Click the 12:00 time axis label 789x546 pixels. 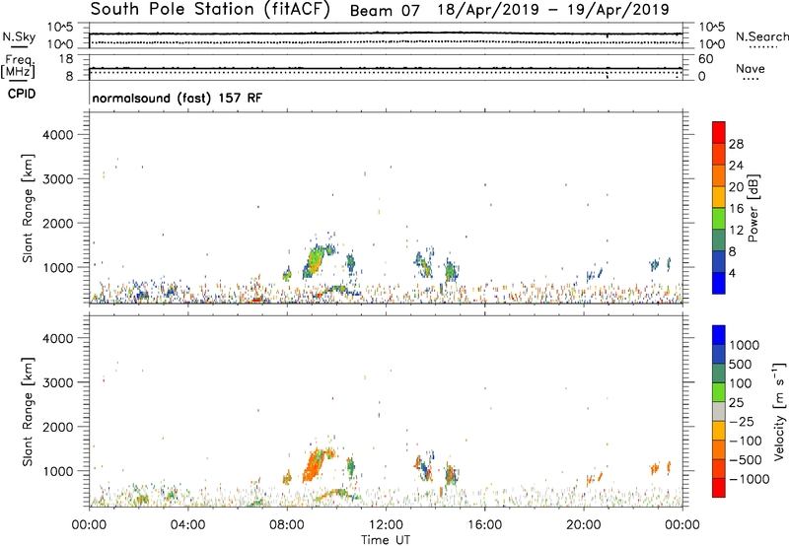(x=386, y=525)
